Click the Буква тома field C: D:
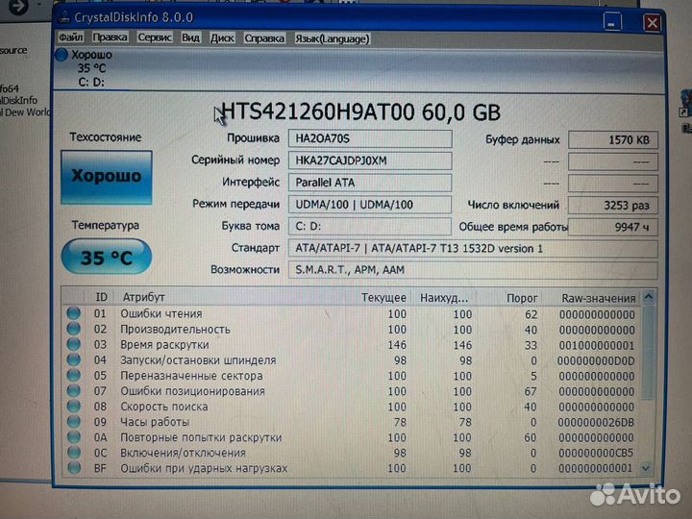This screenshot has height=519, width=692. coord(370,226)
